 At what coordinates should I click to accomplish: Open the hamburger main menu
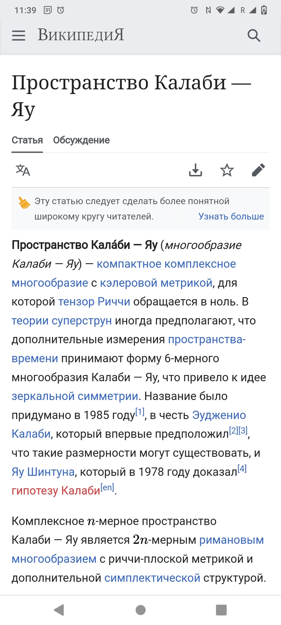[x=19, y=35]
